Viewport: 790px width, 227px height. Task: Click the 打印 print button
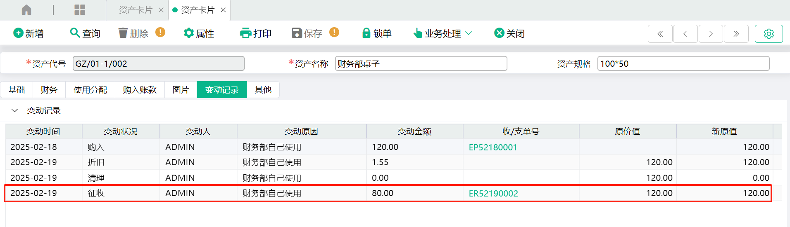(255, 33)
